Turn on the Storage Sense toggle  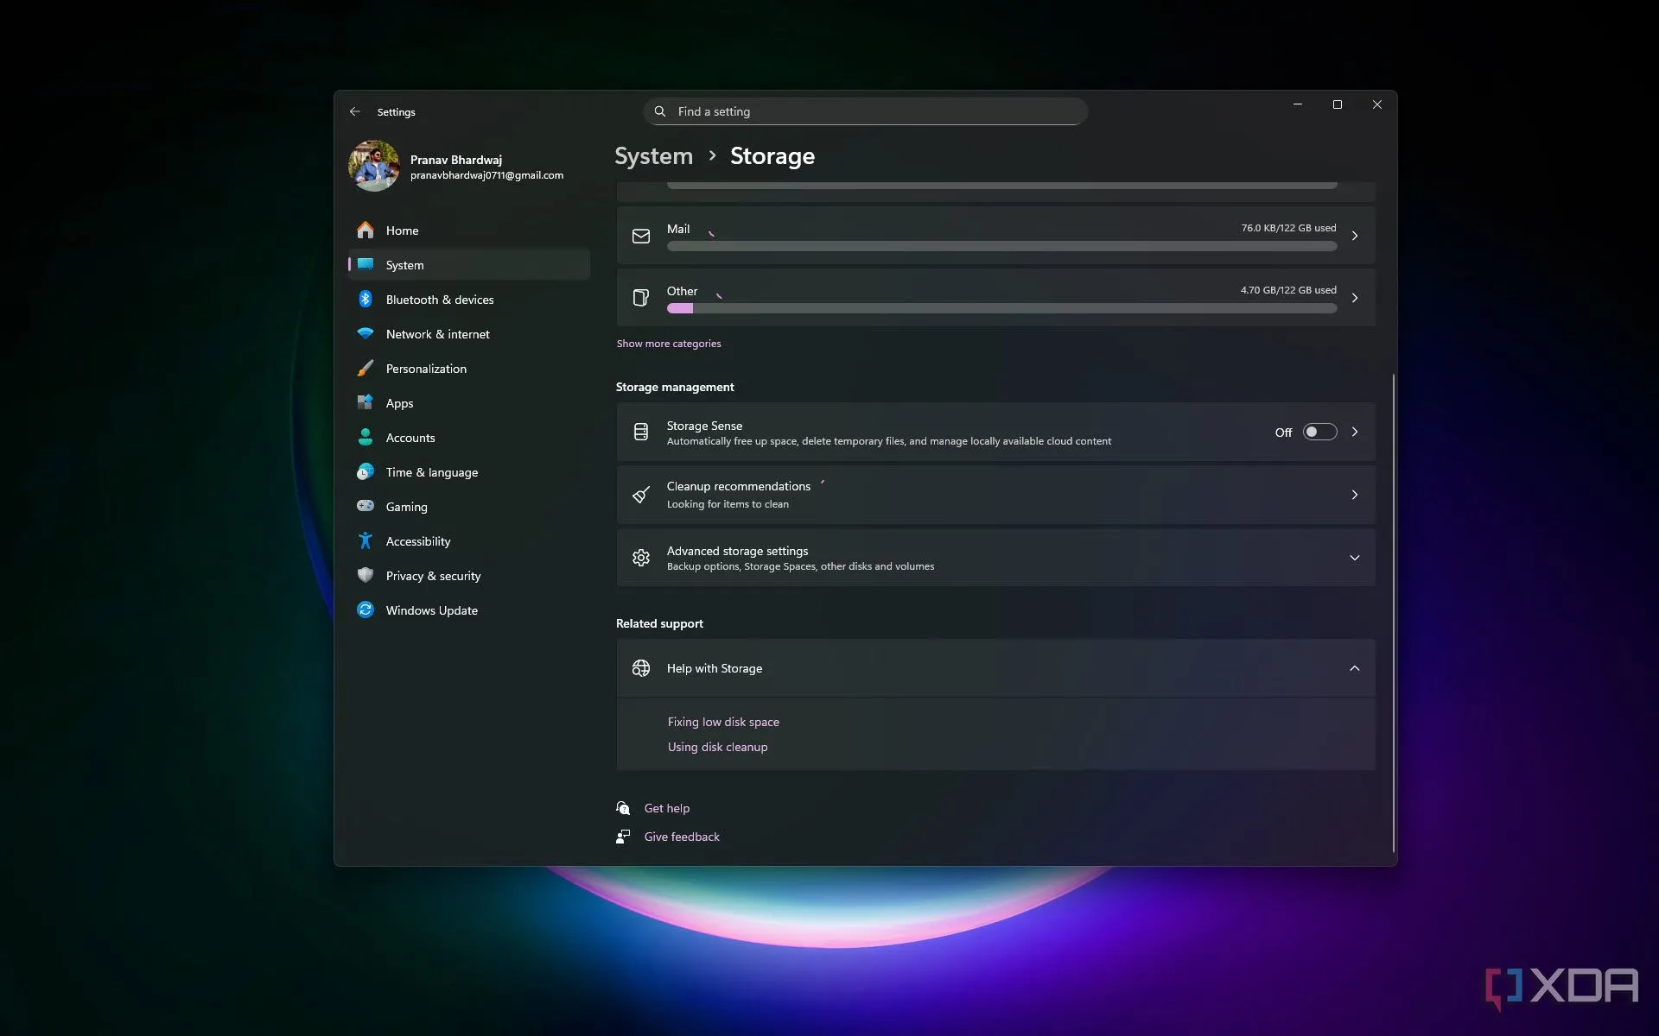pyautogui.click(x=1319, y=432)
